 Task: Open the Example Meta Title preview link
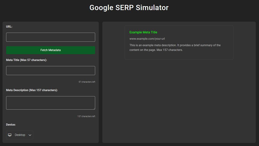(143, 32)
